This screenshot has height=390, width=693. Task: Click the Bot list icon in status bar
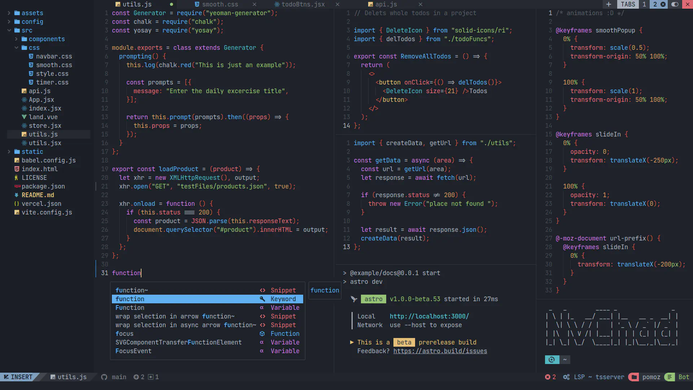coord(670,377)
